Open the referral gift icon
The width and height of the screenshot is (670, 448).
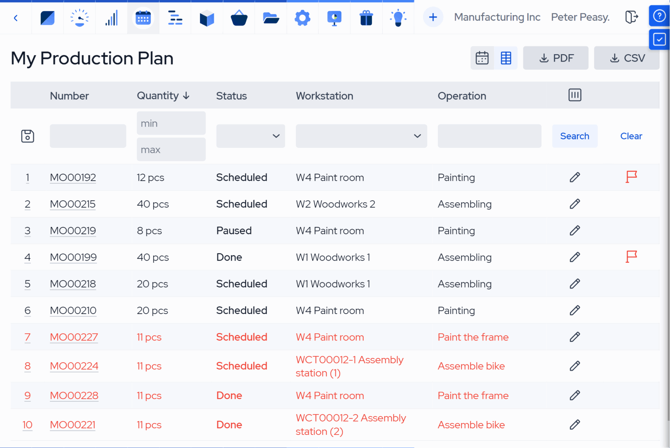click(x=366, y=17)
